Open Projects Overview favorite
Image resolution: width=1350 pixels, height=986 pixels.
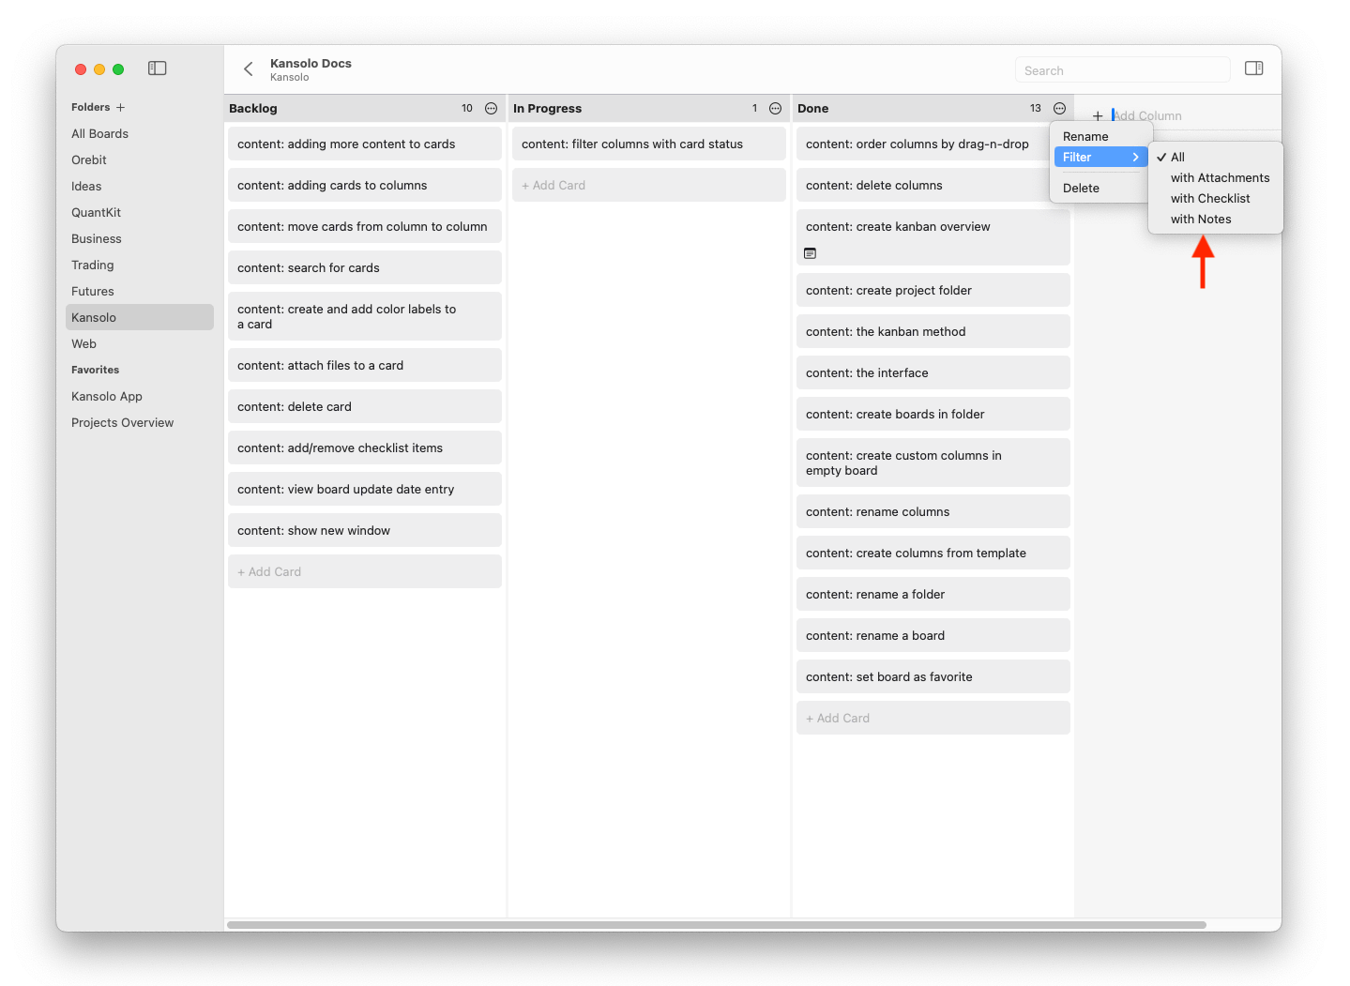[140, 423]
